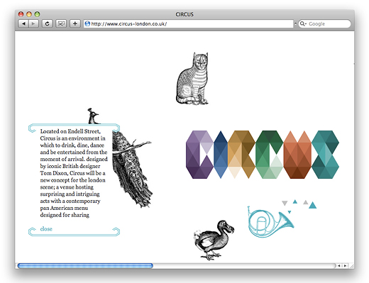
Task: Click the close link in the text panel
Action: (x=46, y=229)
